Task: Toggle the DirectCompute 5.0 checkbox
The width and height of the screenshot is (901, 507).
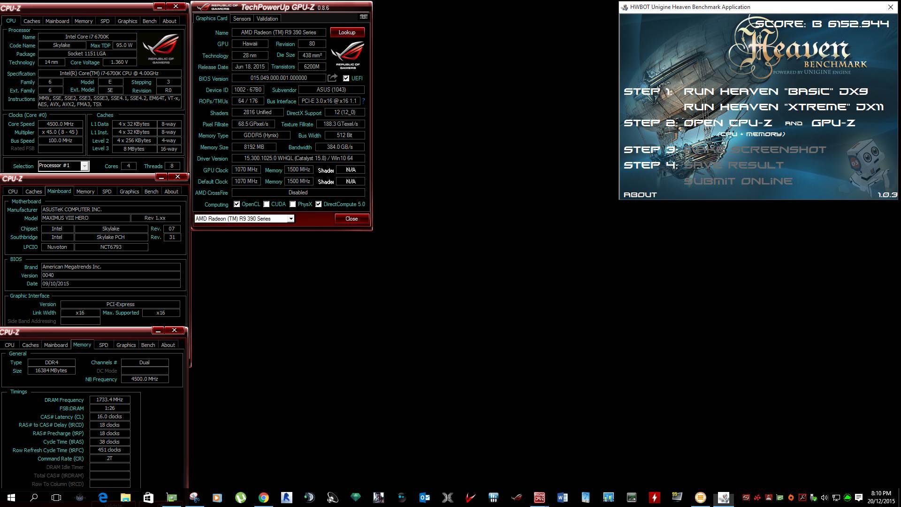Action: [x=319, y=204]
